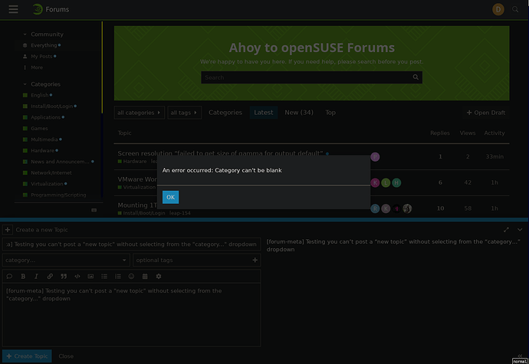This screenshot has width=529, height=364.
Task: Open the emoji picker icon
Action: [x=131, y=277]
